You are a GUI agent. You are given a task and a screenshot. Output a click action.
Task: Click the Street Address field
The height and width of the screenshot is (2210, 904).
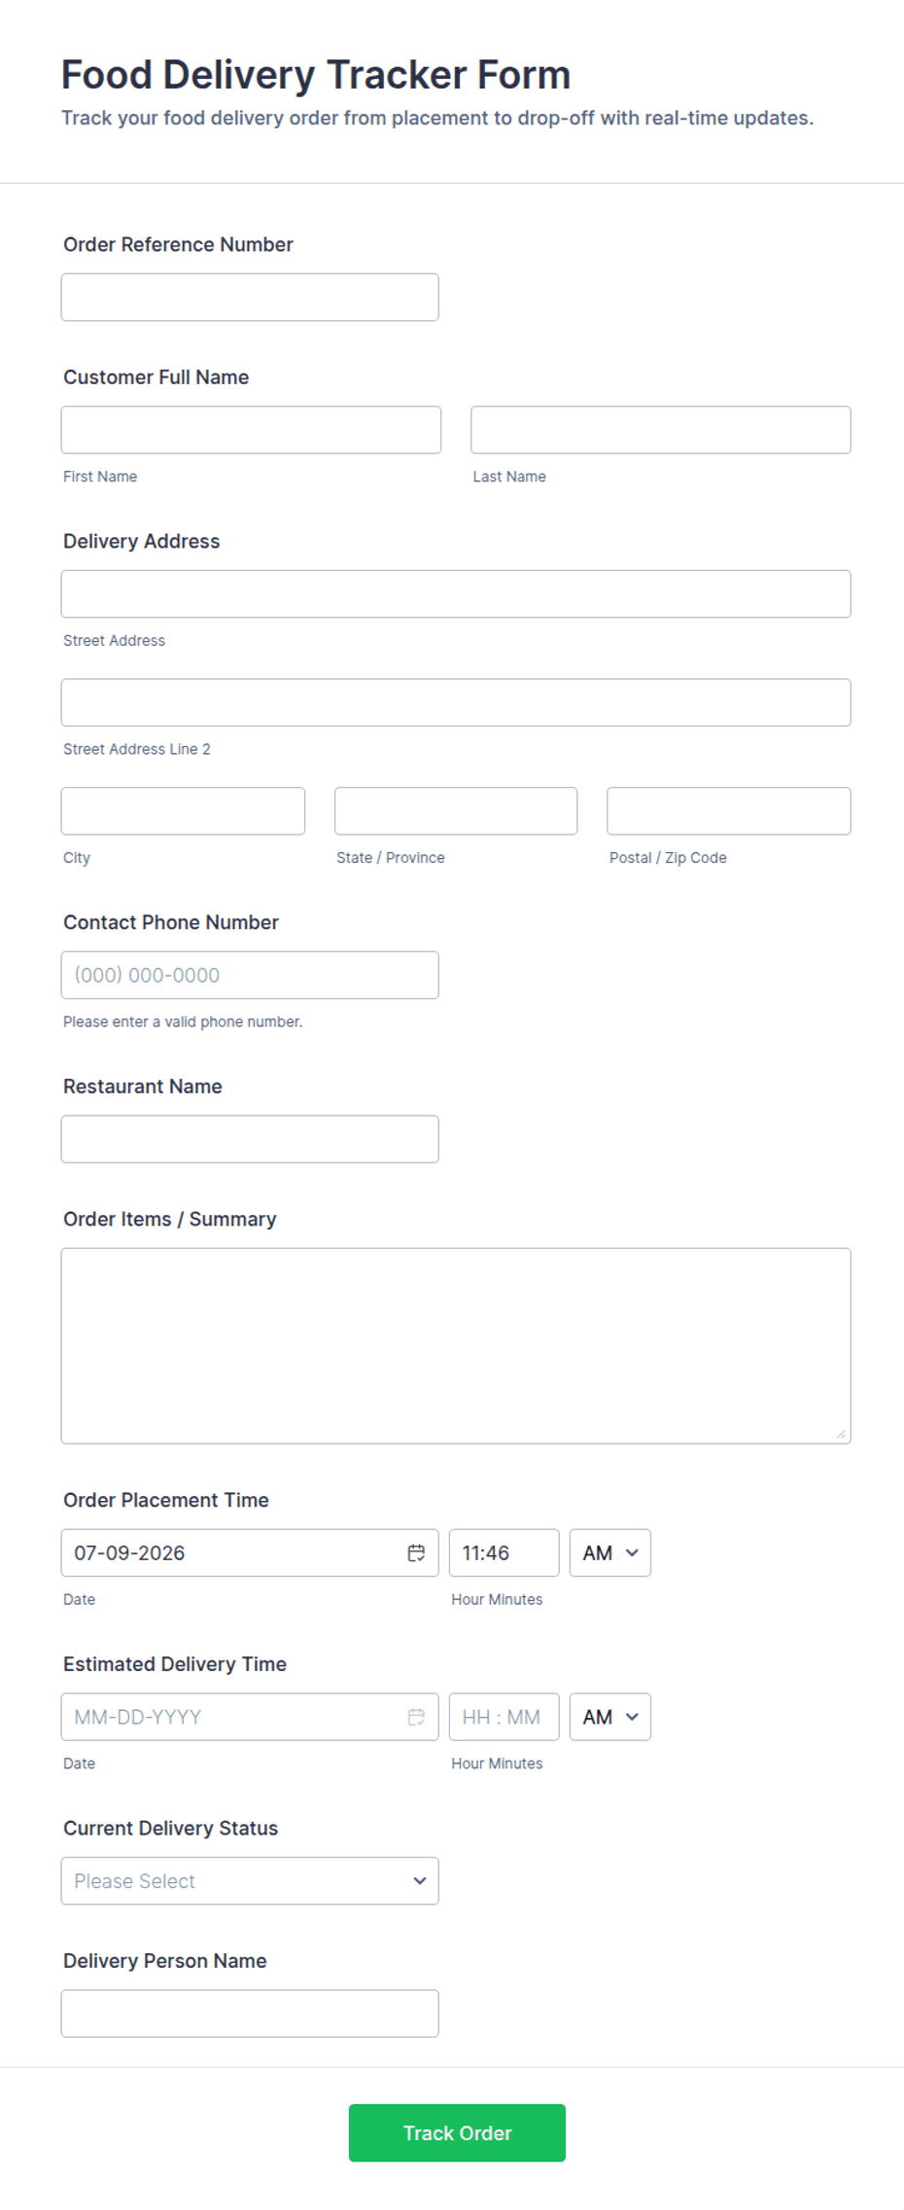[456, 593]
